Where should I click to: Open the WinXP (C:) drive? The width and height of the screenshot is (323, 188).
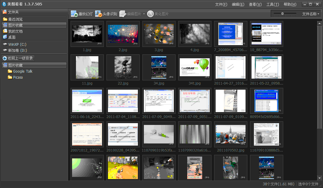click(x=17, y=45)
